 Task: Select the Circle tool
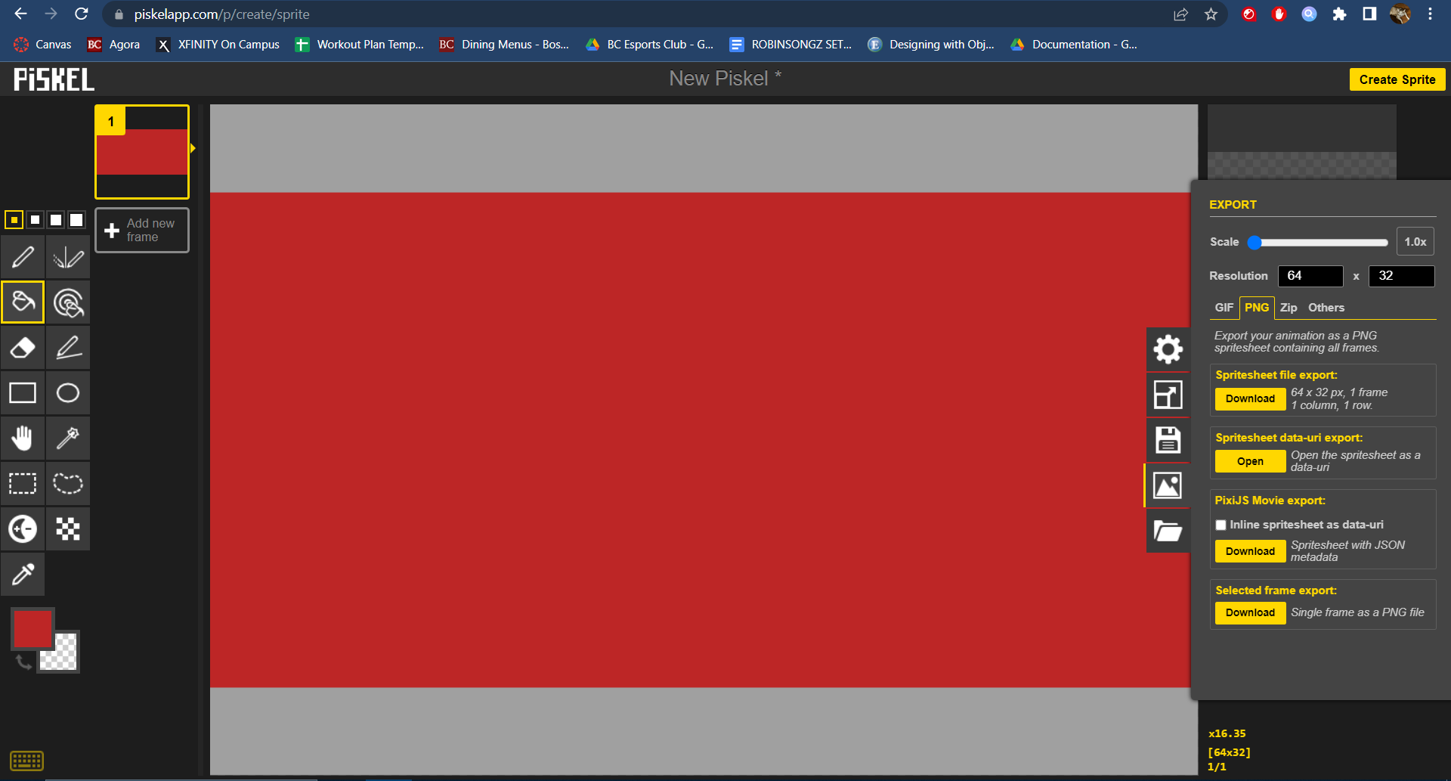(x=68, y=393)
